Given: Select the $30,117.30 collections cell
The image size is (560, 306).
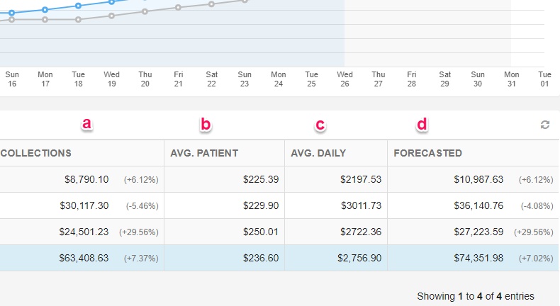Looking at the screenshot, I should [x=82, y=205].
